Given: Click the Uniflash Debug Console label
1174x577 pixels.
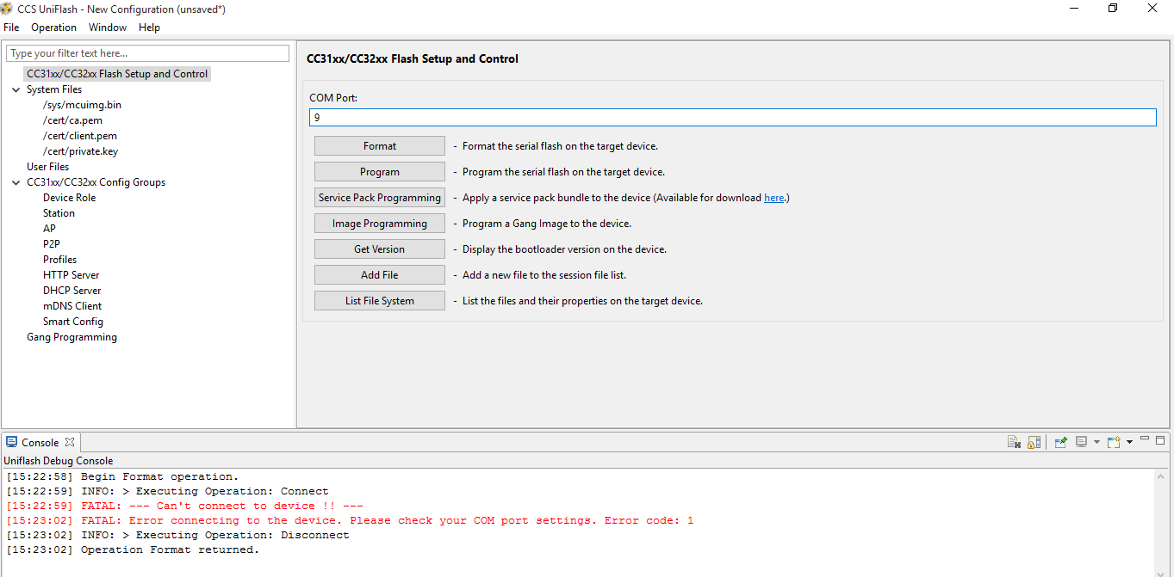Looking at the screenshot, I should tap(59, 461).
